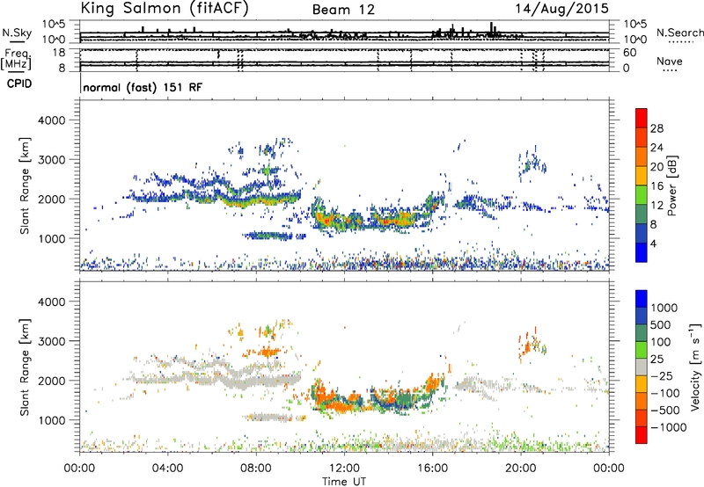
Task: Click the 'Nave' legend label
Action: coord(670,61)
